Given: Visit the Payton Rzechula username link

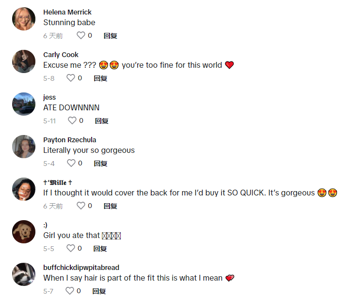Looking at the screenshot, I should click(x=70, y=140).
